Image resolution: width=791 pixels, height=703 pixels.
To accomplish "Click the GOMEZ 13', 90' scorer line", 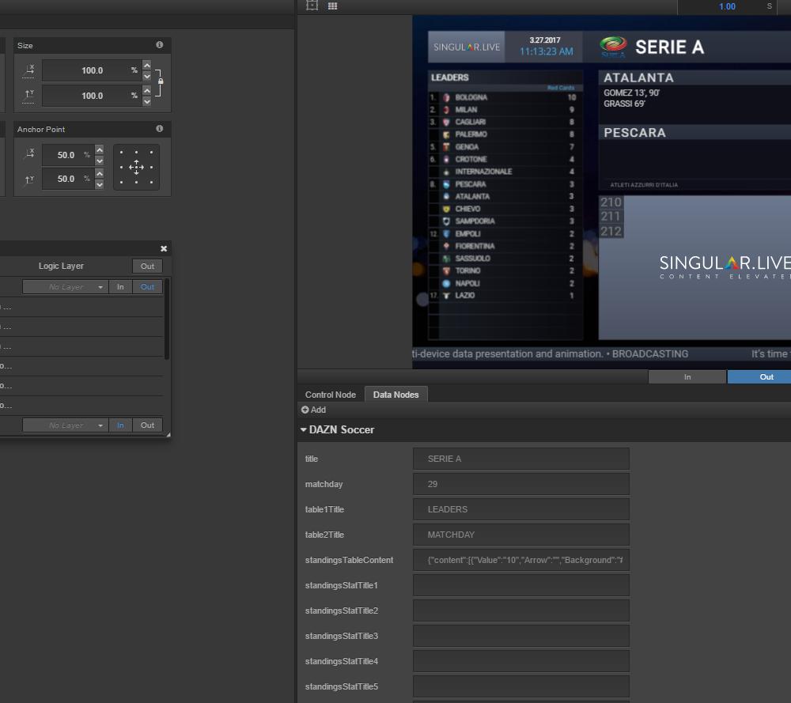I will [x=631, y=93].
